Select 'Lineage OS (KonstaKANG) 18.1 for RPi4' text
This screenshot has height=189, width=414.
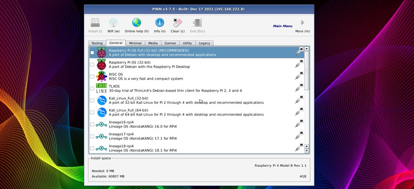coord(143,150)
